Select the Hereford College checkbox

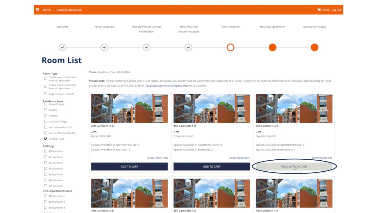(46, 121)
